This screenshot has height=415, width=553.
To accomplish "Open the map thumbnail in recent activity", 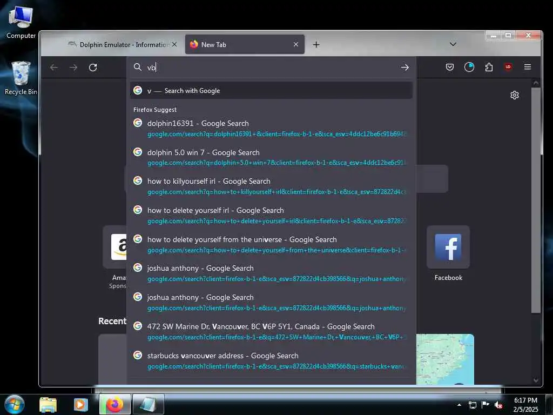I will click(x=445, y=359).
